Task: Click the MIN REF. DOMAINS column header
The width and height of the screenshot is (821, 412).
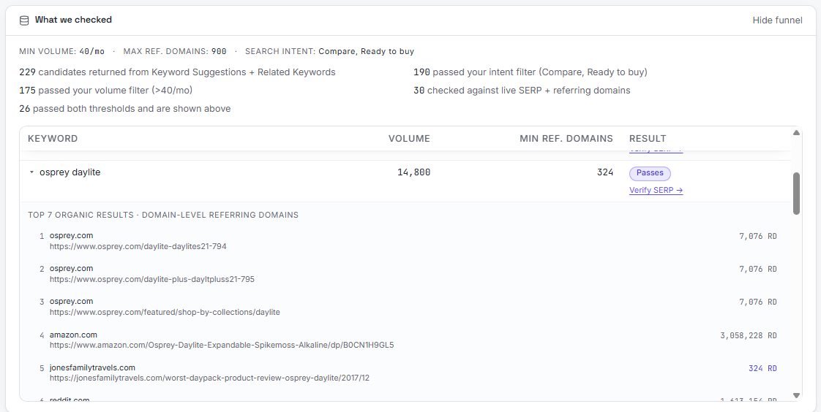Action: tap(566, 139)
